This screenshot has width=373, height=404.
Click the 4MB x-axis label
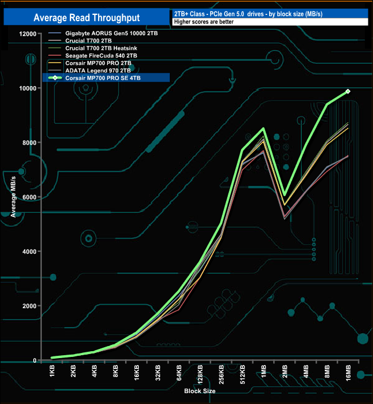coord(305,371)
